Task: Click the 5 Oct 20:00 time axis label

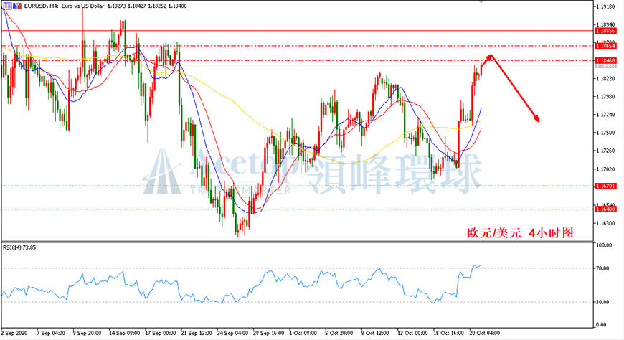Action: pos(339,333)
